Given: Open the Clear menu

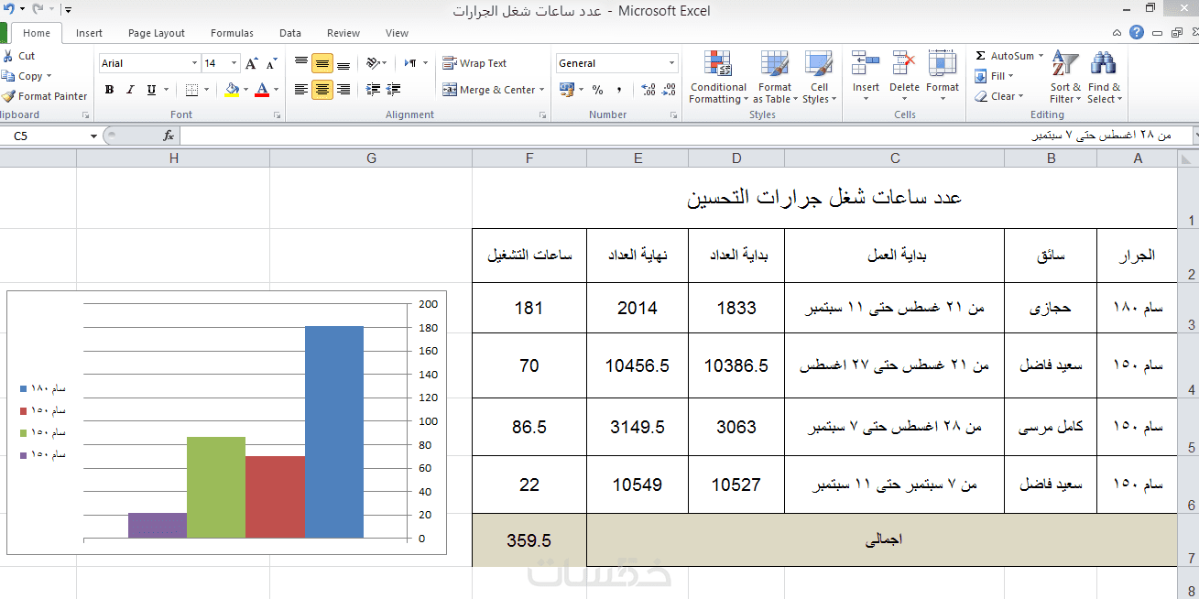Looking at the screenshot, I should [x=998, y=96].
